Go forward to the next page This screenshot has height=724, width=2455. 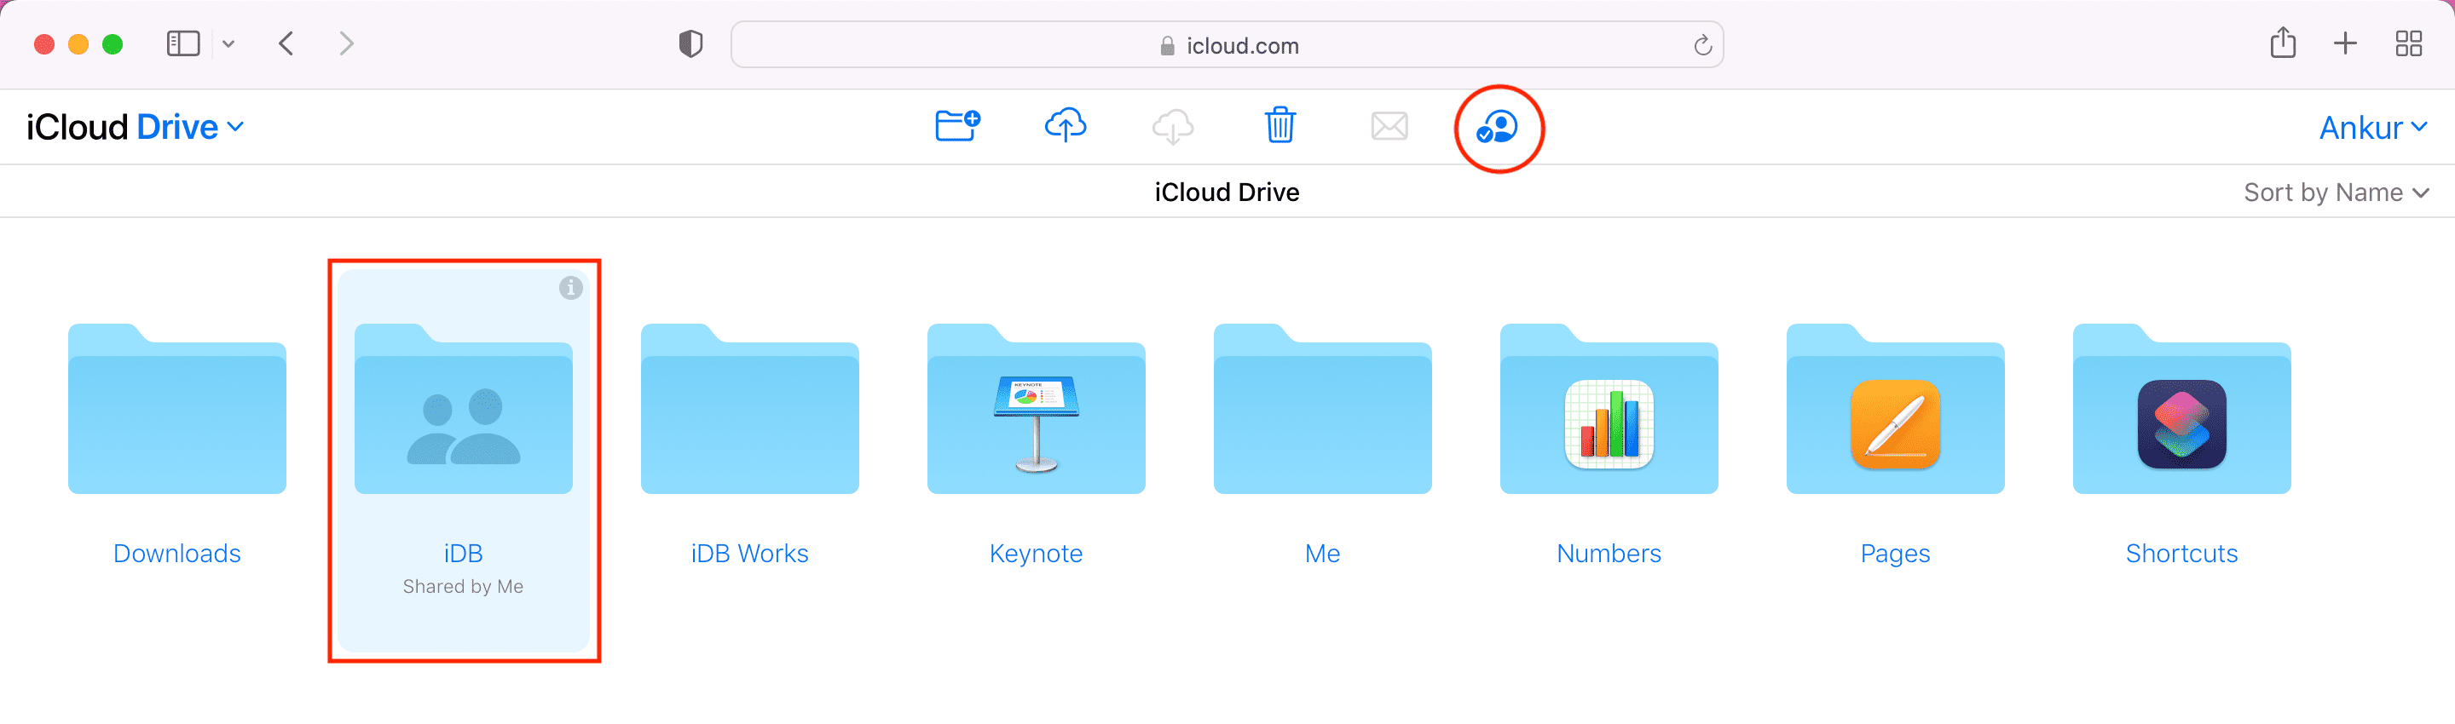coord(346,43)
